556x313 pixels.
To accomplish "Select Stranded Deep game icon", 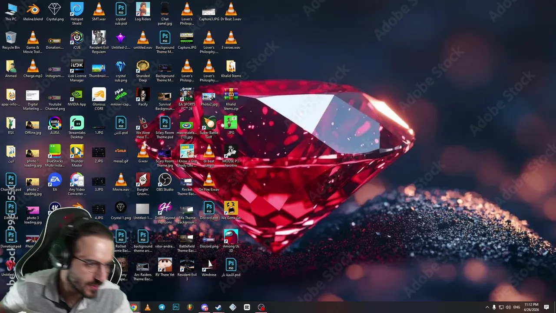I will click(x=143, y=71).
